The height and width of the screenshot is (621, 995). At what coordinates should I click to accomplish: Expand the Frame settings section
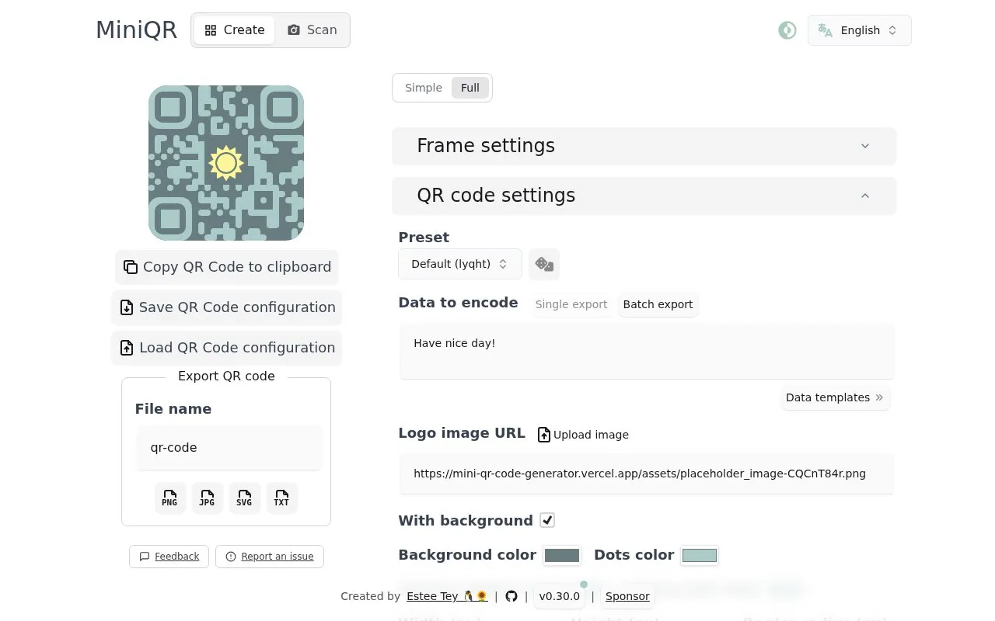[644, 146]
